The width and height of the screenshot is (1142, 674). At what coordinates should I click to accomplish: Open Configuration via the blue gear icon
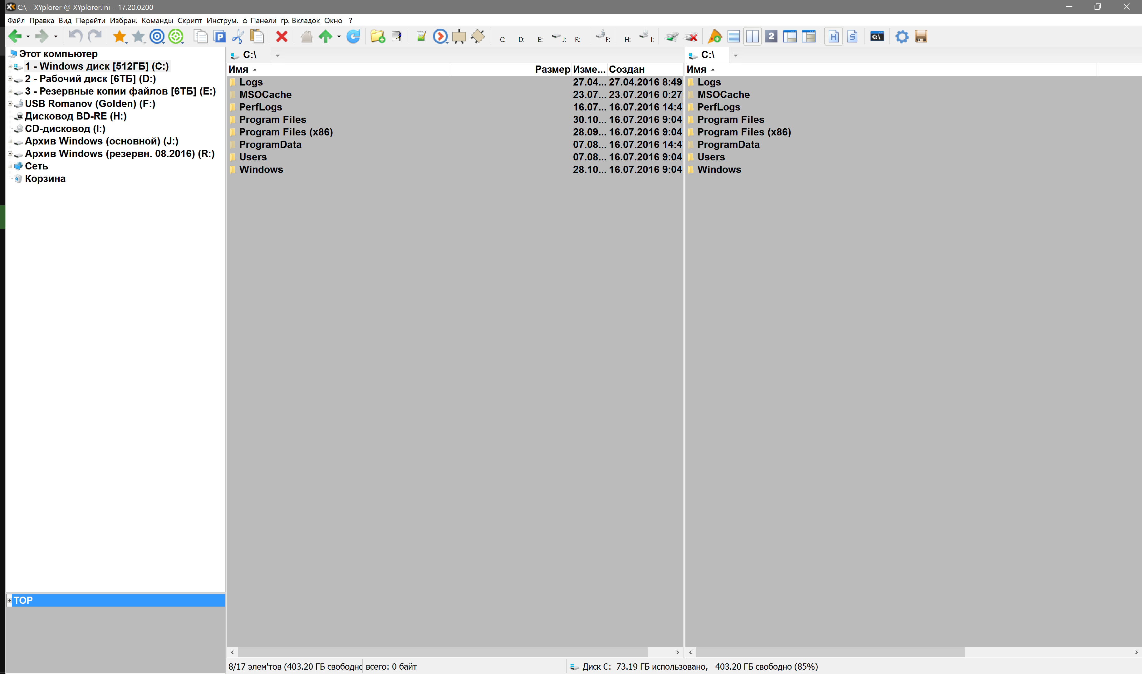tap(902, 36)
